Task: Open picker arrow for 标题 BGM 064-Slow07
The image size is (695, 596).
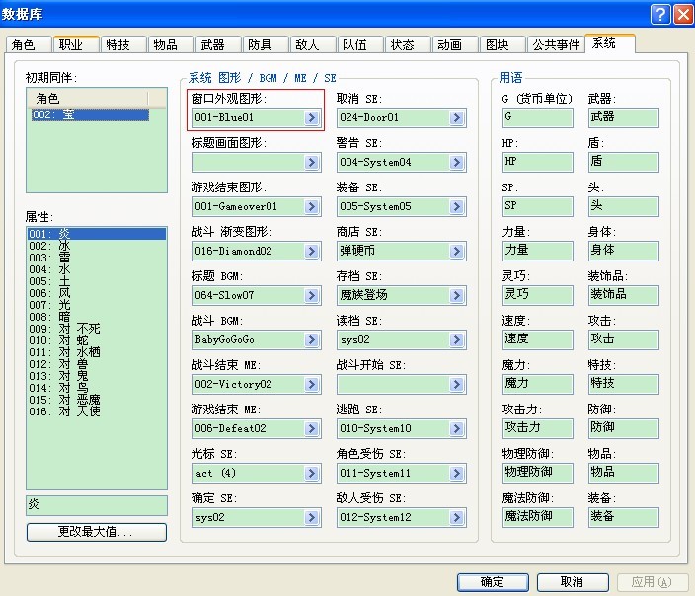Action: [x=312, y=296]
